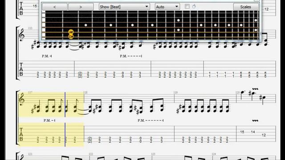
Task: Go to next beat with '>' button
Action: point(81,7)
